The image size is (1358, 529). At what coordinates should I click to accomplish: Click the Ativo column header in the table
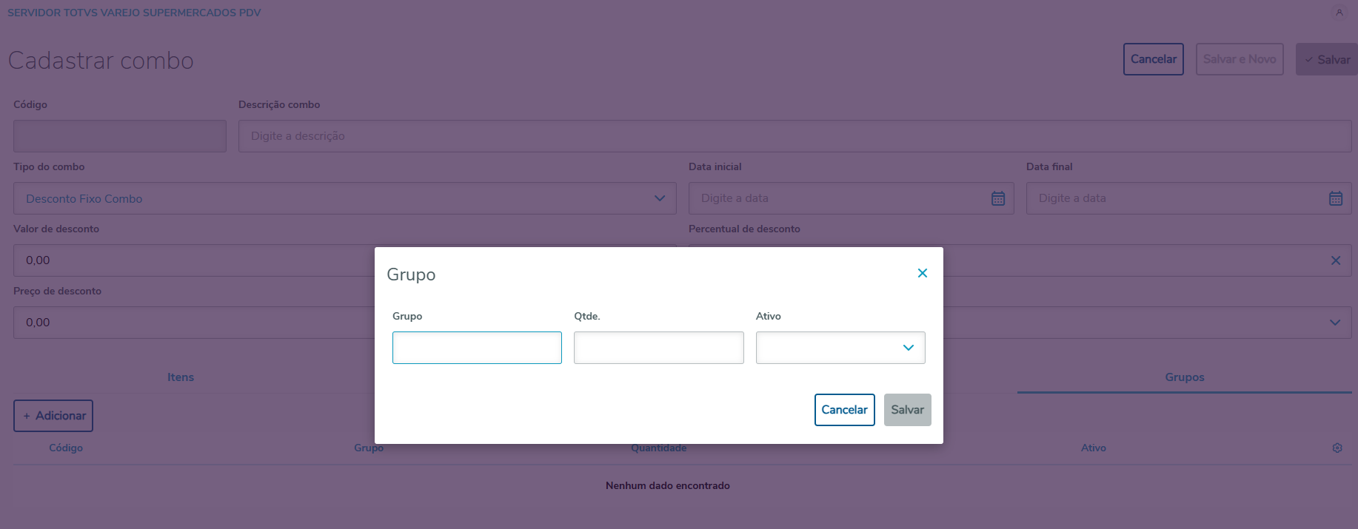point(1094,448)
